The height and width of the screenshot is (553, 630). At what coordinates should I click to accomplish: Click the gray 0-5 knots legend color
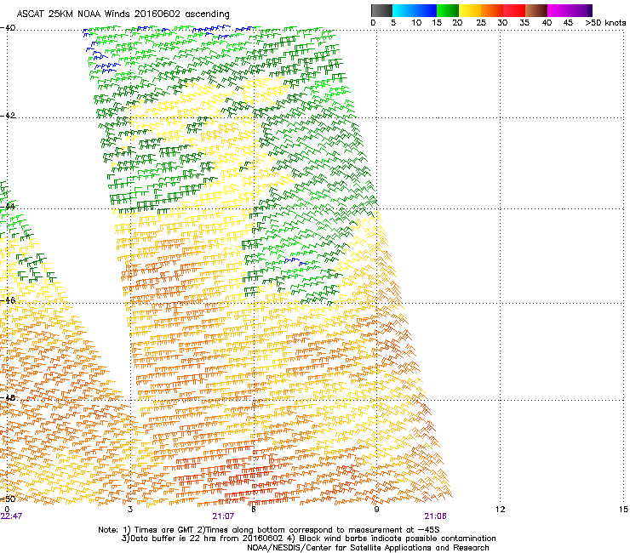381,10
